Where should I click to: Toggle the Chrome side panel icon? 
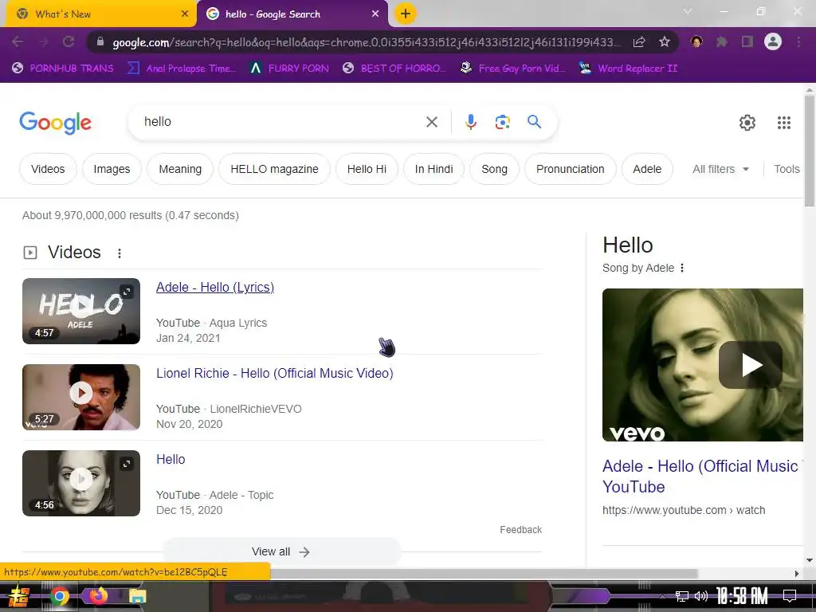747,41
